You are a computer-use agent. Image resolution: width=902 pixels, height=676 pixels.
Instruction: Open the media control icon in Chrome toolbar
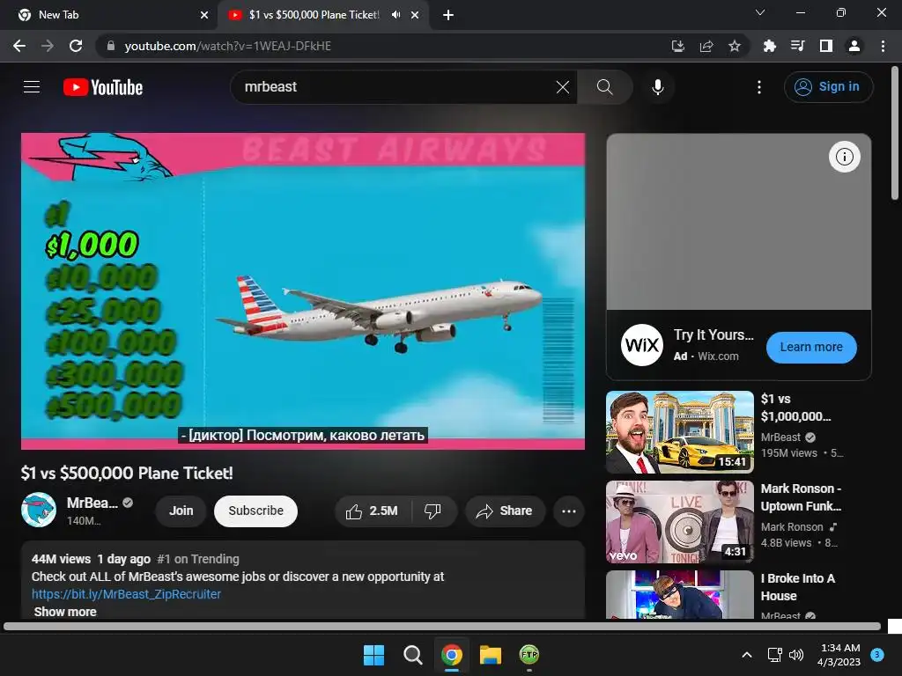pos(797,46)
